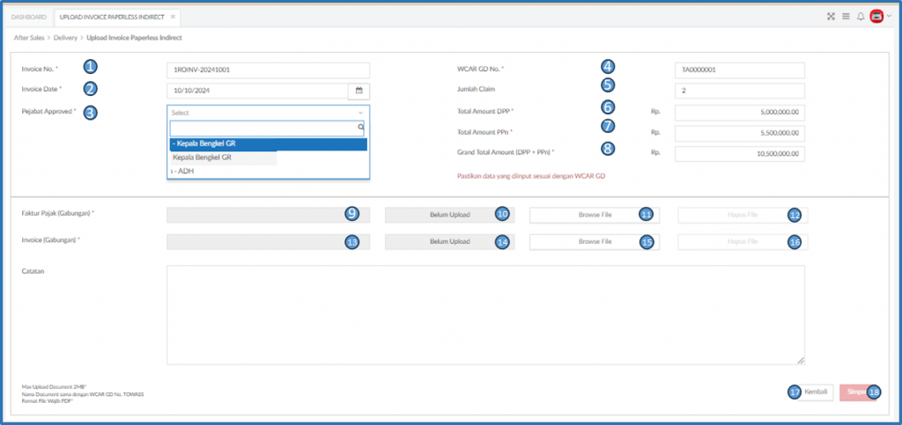Viewport: 902px width, 425px height.
Task: Click the Invoice No. input field
Action: tap(268, 70)
